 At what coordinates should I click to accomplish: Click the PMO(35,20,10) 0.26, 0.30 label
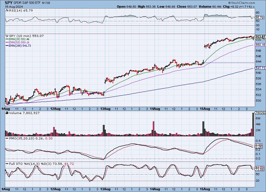click(x=31, y=139)
